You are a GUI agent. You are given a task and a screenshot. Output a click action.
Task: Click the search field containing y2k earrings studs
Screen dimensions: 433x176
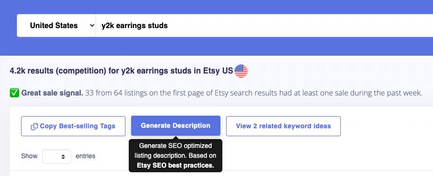pyautogui.click(x=264, y=25)
